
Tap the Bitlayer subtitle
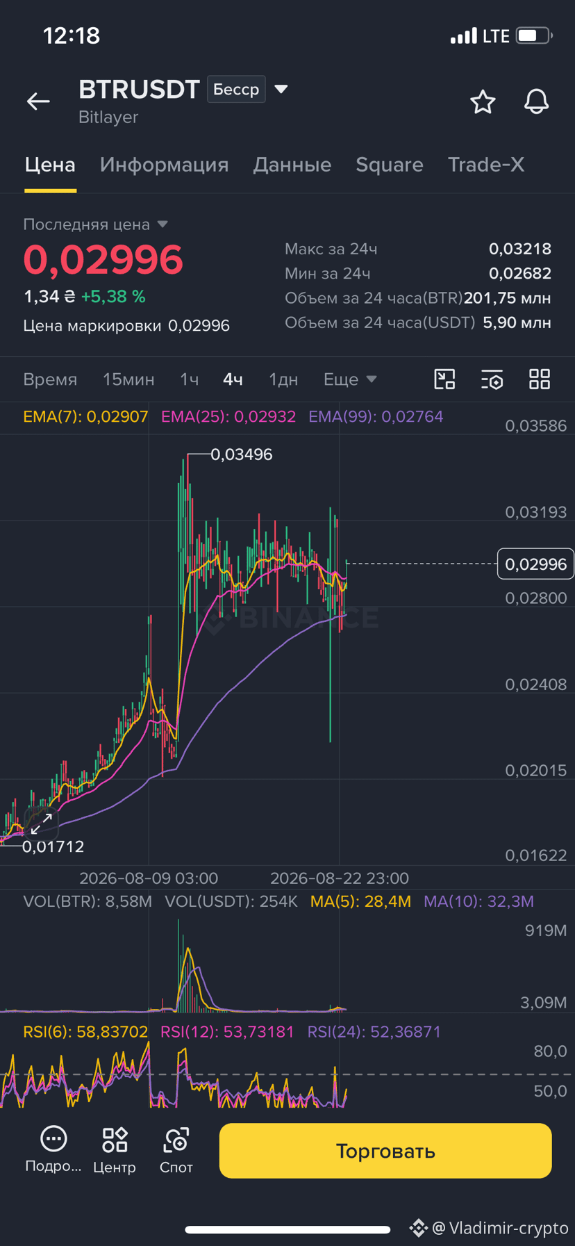click(108, 117)
